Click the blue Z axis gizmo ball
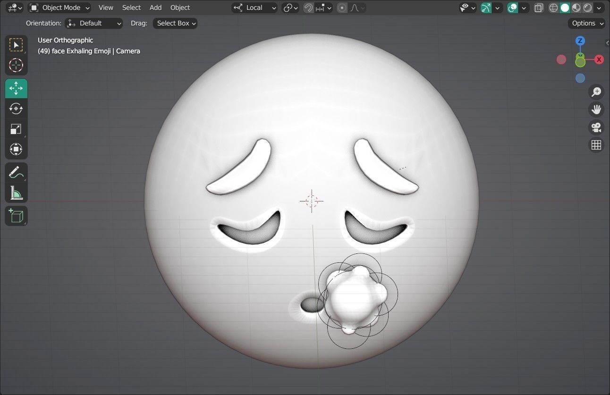610x395 pixels. 580,41
